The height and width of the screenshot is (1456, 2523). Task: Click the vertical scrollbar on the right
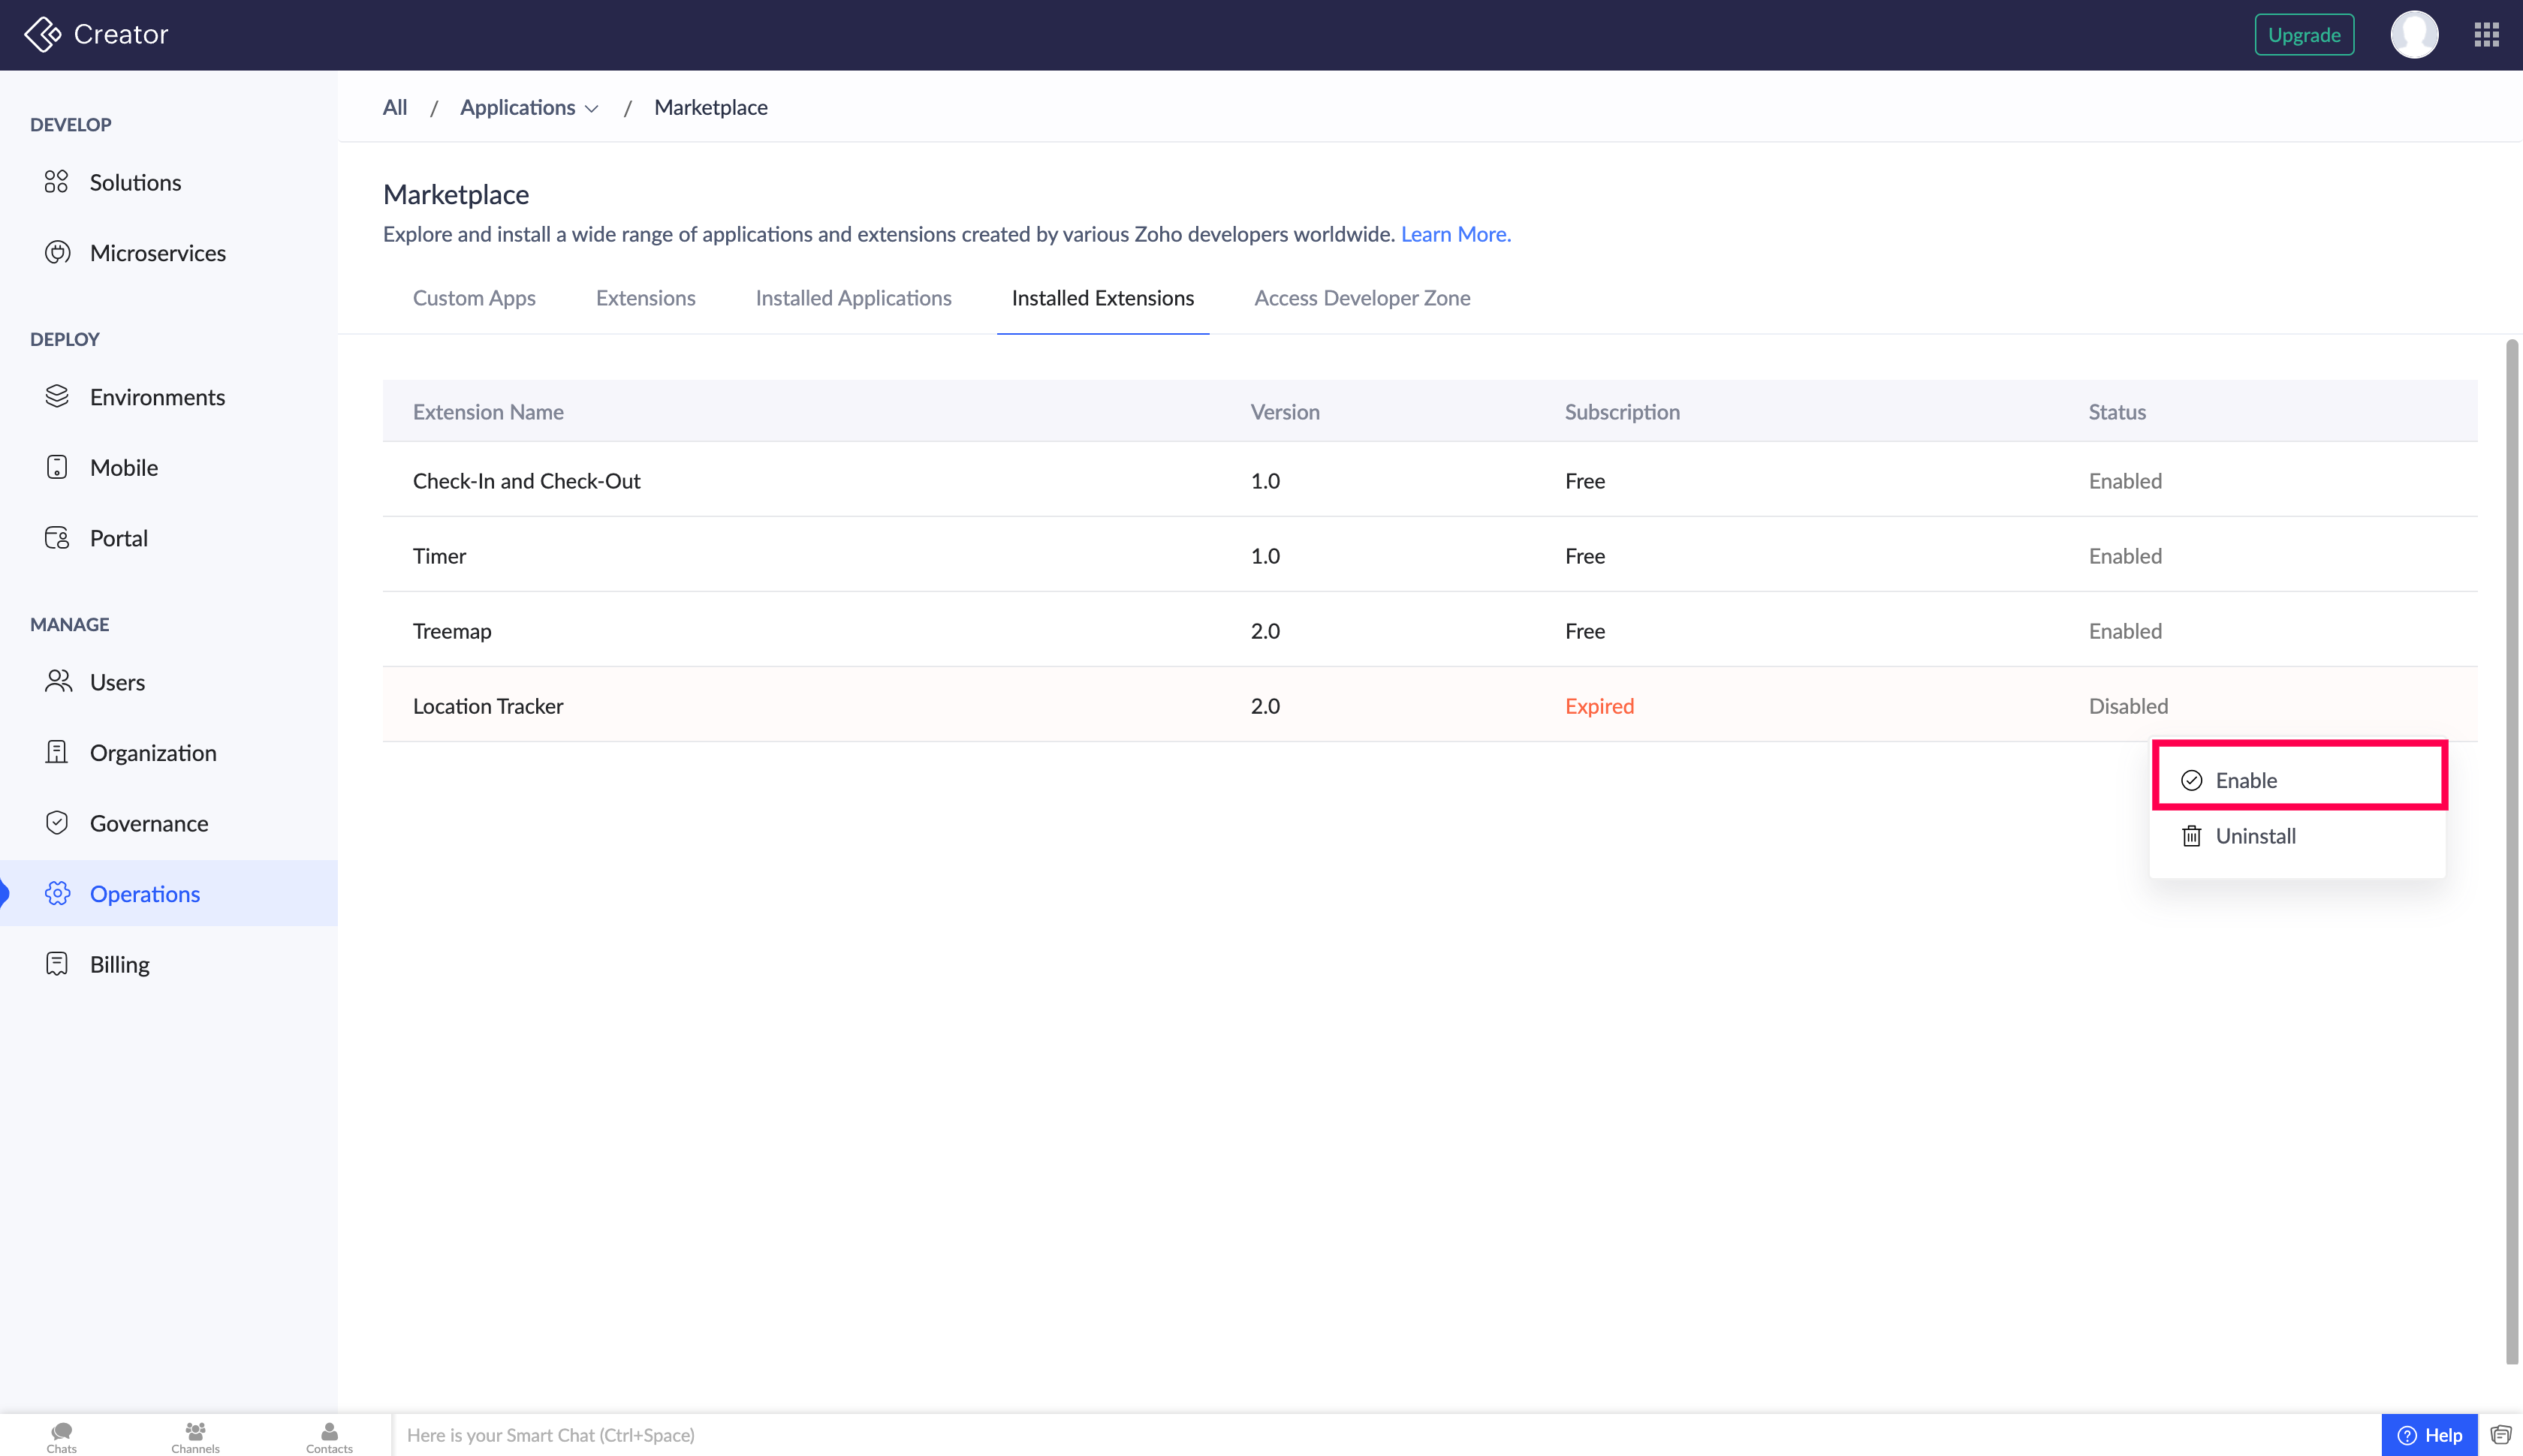2511,850
